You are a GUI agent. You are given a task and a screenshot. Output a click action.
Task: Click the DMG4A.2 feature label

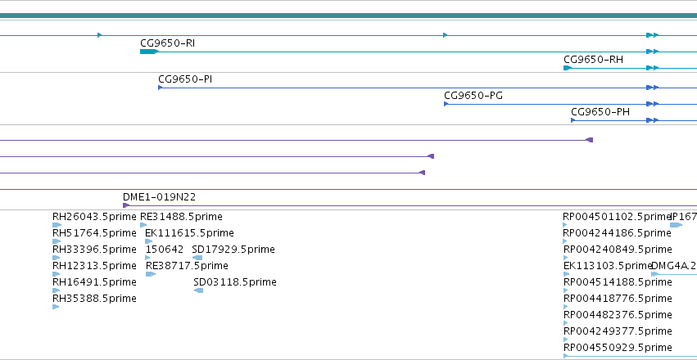coord(674,267)
